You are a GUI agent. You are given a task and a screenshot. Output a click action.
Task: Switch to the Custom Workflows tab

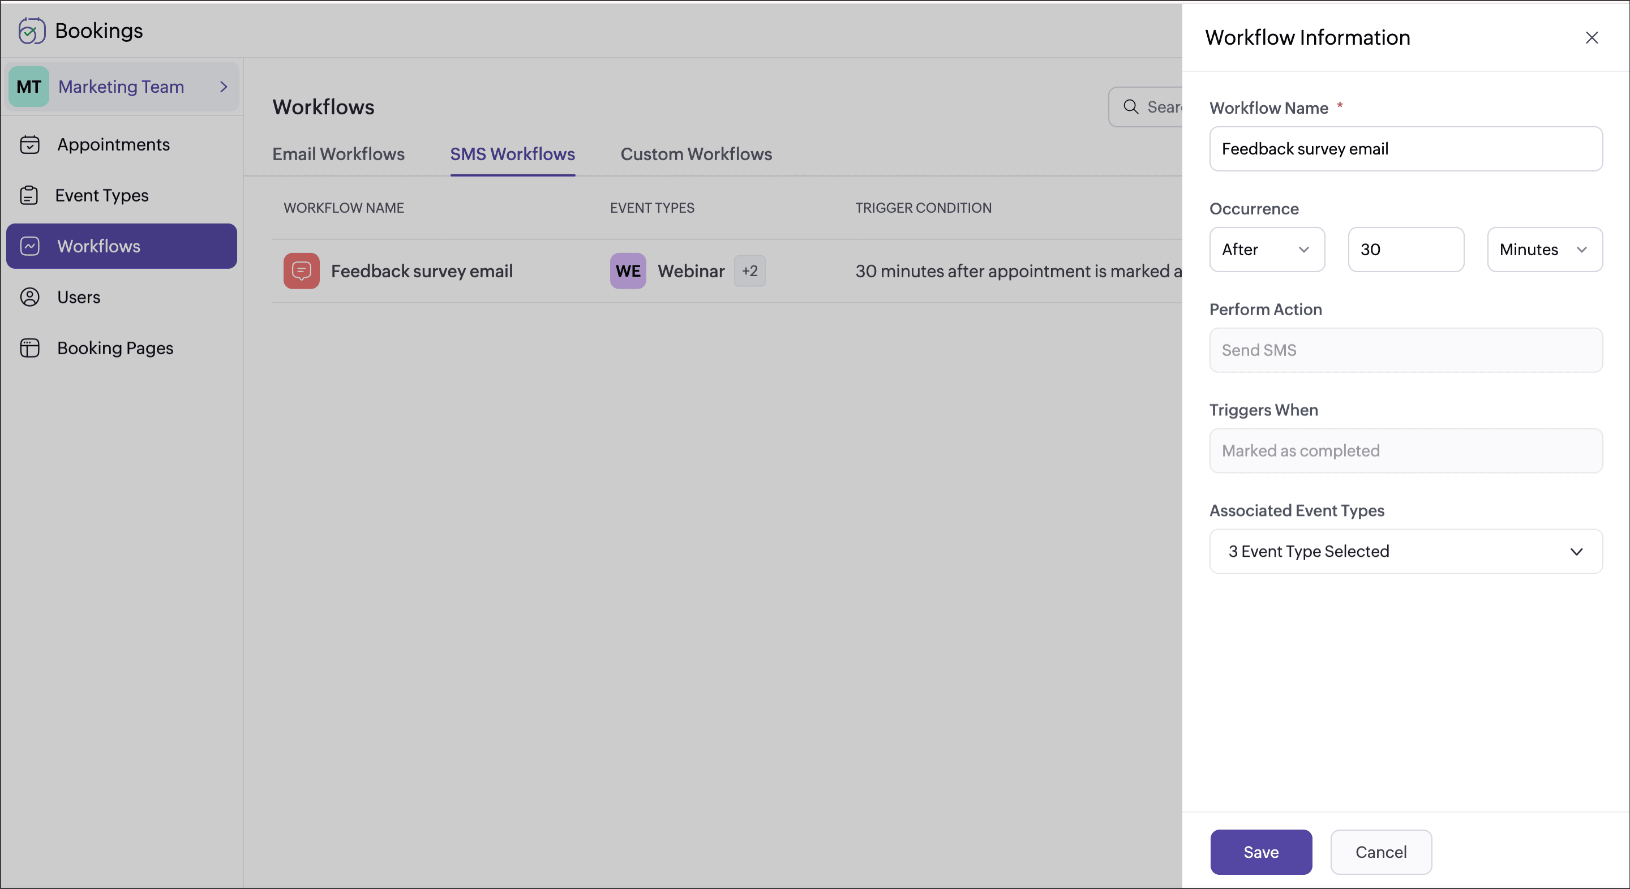(696, 154)
